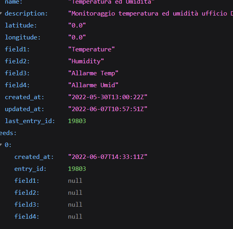The height and width of the screenshot is (229, 233).
Task: Select the "Humidity" value of field2
Action: (x=86, y=61)
